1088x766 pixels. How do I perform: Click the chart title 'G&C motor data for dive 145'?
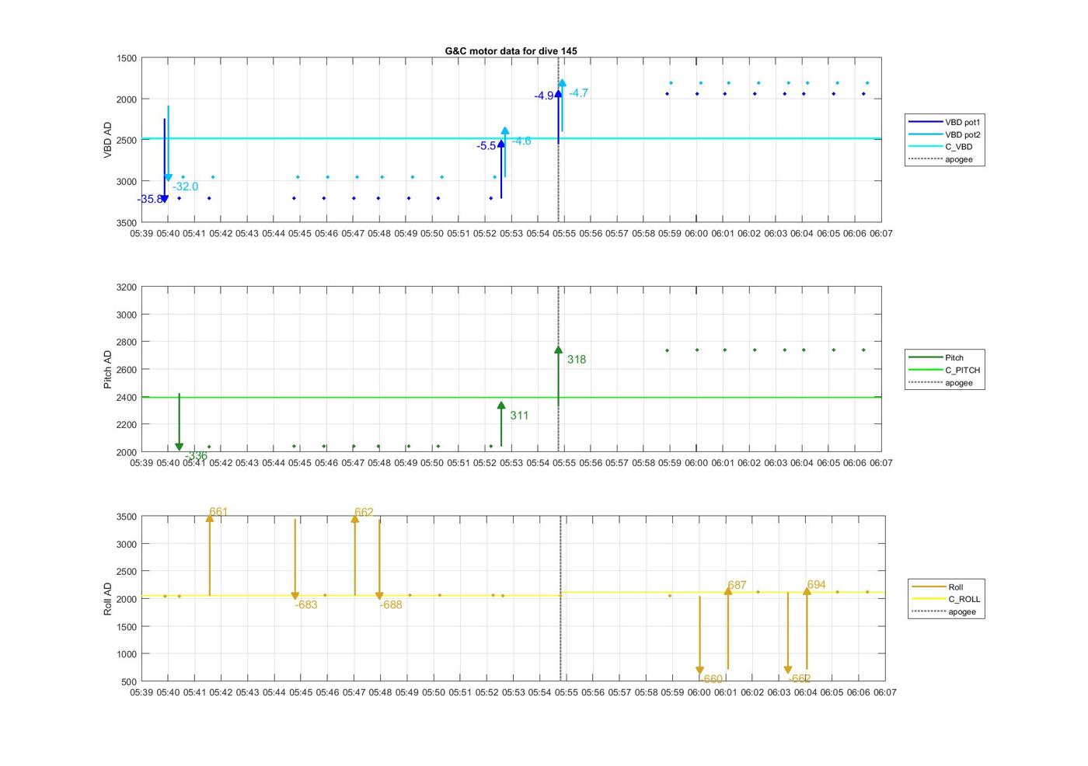(511, 50)
